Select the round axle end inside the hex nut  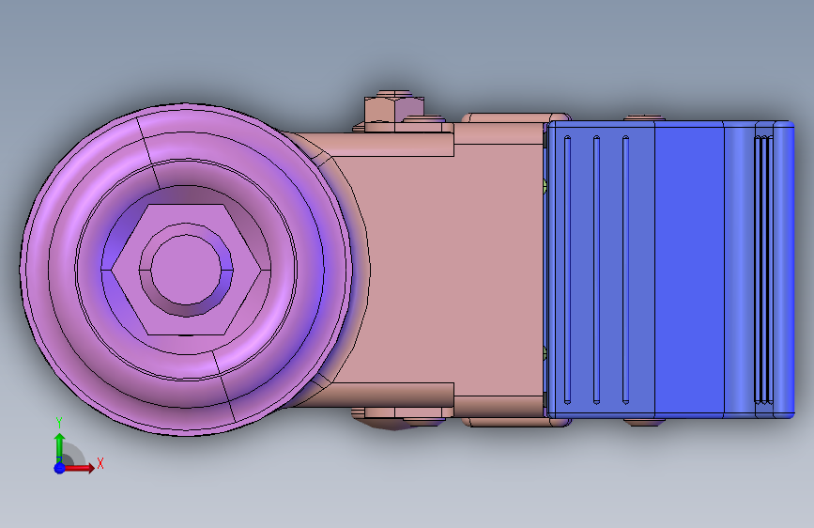tap(186, 270)
